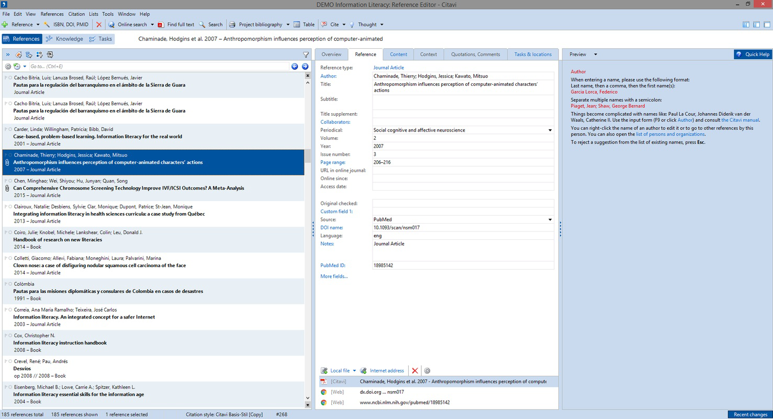This screenshot has width=773, height=419.
Task: Click the tag/label icon above reference list
Action: tap(18, 54)
